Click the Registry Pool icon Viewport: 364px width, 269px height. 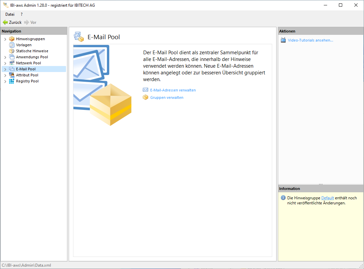point(12,81)
